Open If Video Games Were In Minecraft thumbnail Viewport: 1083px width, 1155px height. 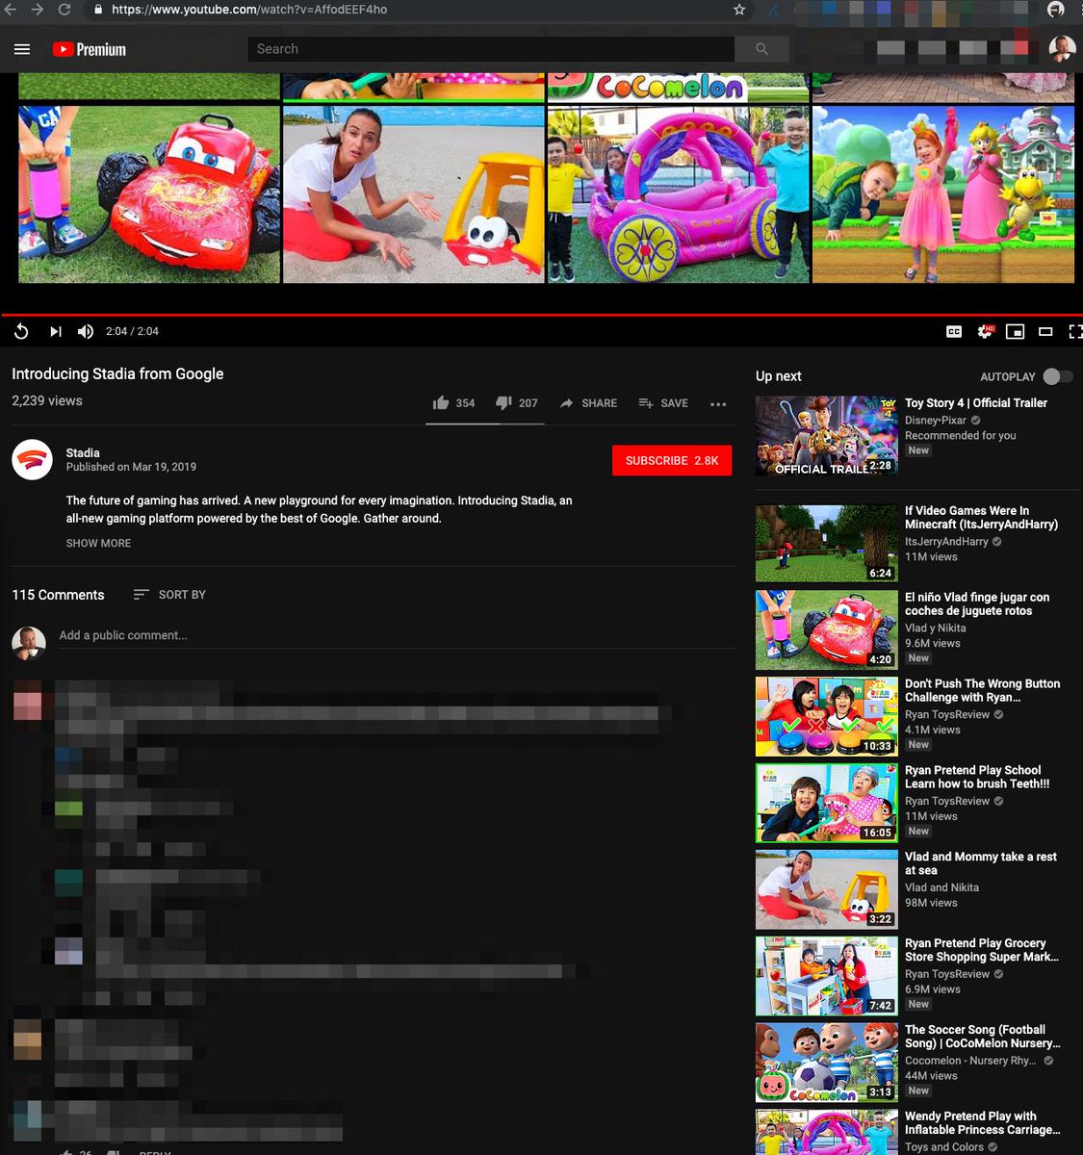point(826,543)
